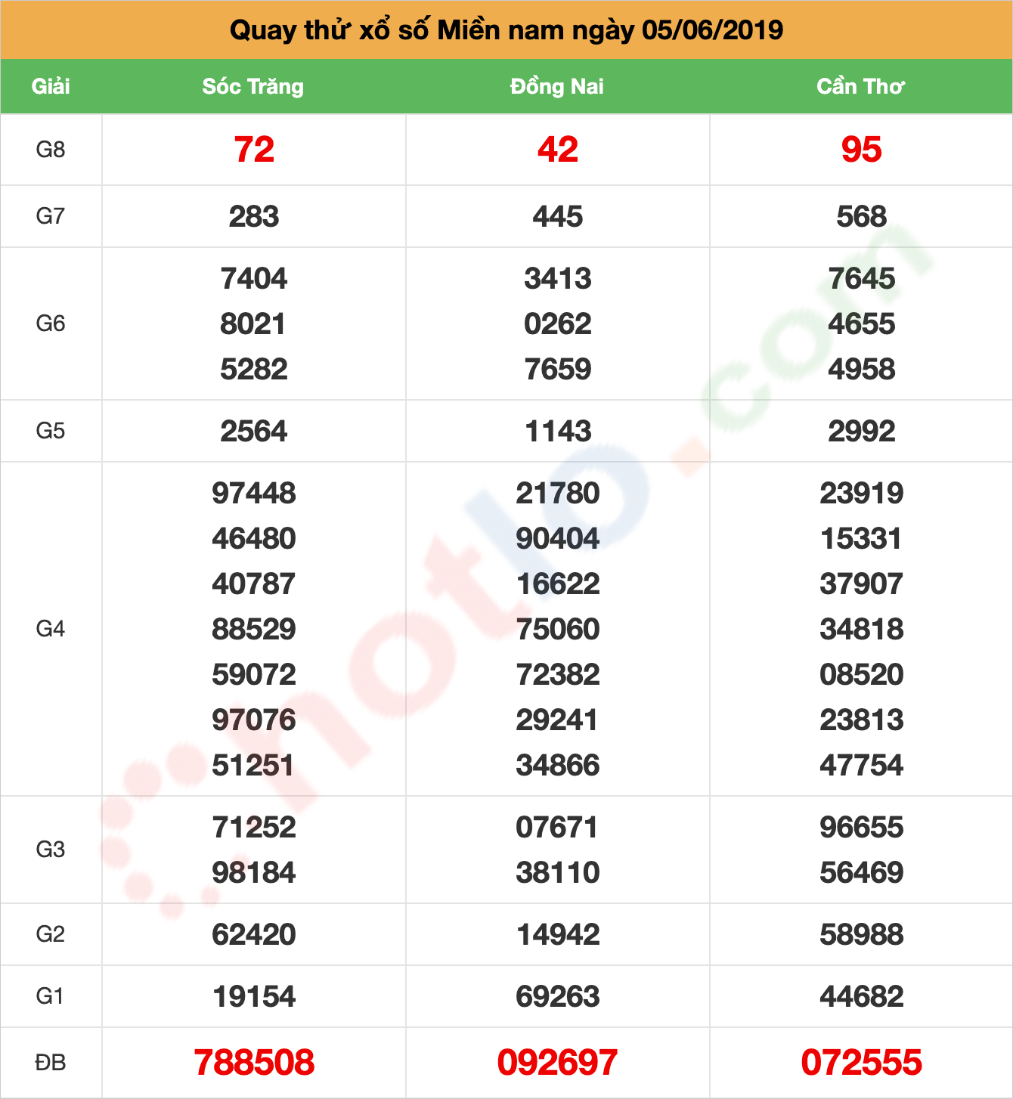Viewport: 1013px width, 1099px height.
Task: Select G4 value 46480
Action: click(x=254, y=539)
